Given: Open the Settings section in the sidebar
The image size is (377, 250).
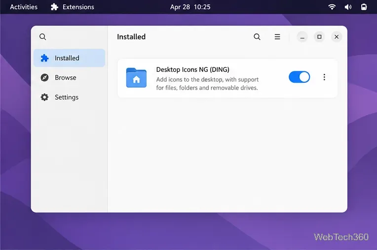Looking at the screenshot, I should point(69,97).
